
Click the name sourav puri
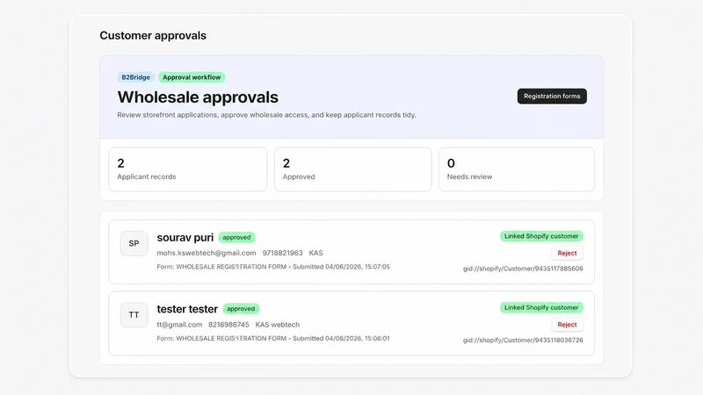click(185, 237)
